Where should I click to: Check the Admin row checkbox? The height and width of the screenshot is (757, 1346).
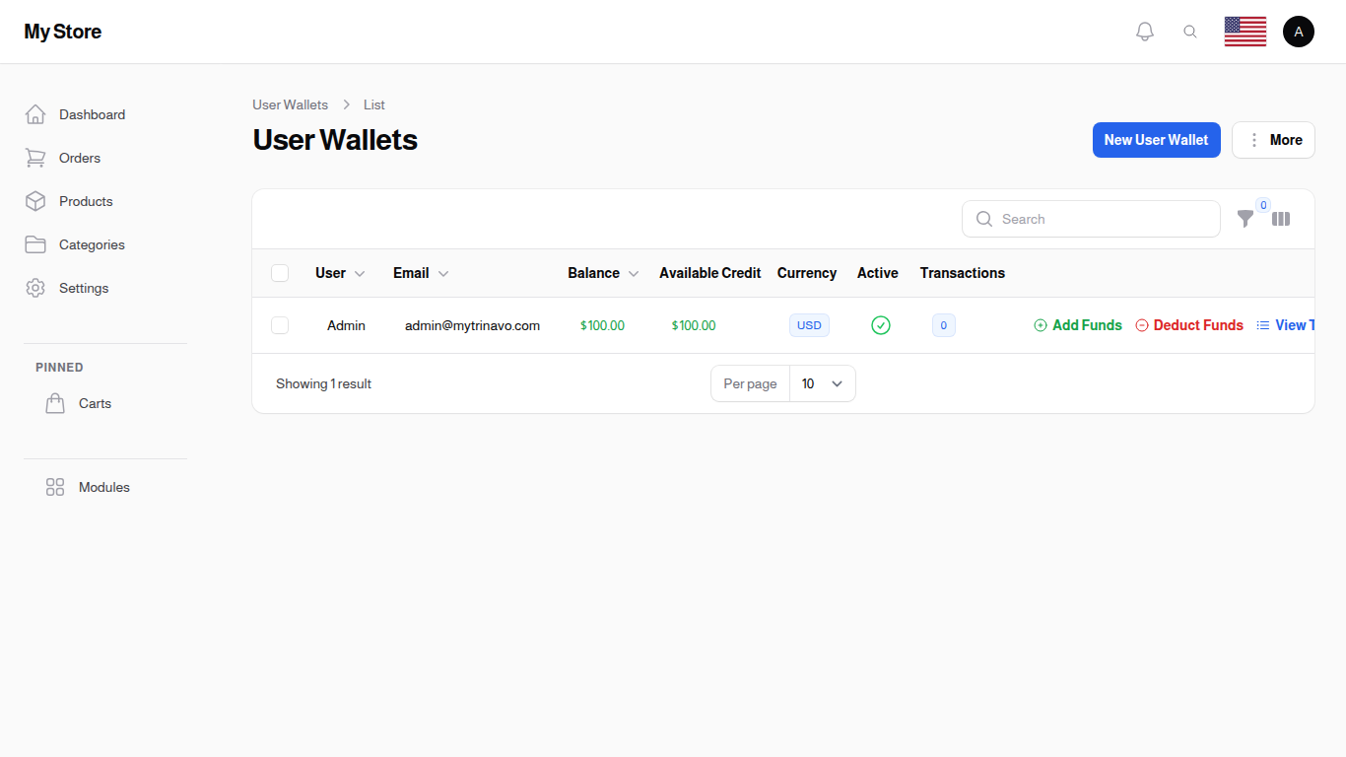pyautogui.click(x=280, y=325)
